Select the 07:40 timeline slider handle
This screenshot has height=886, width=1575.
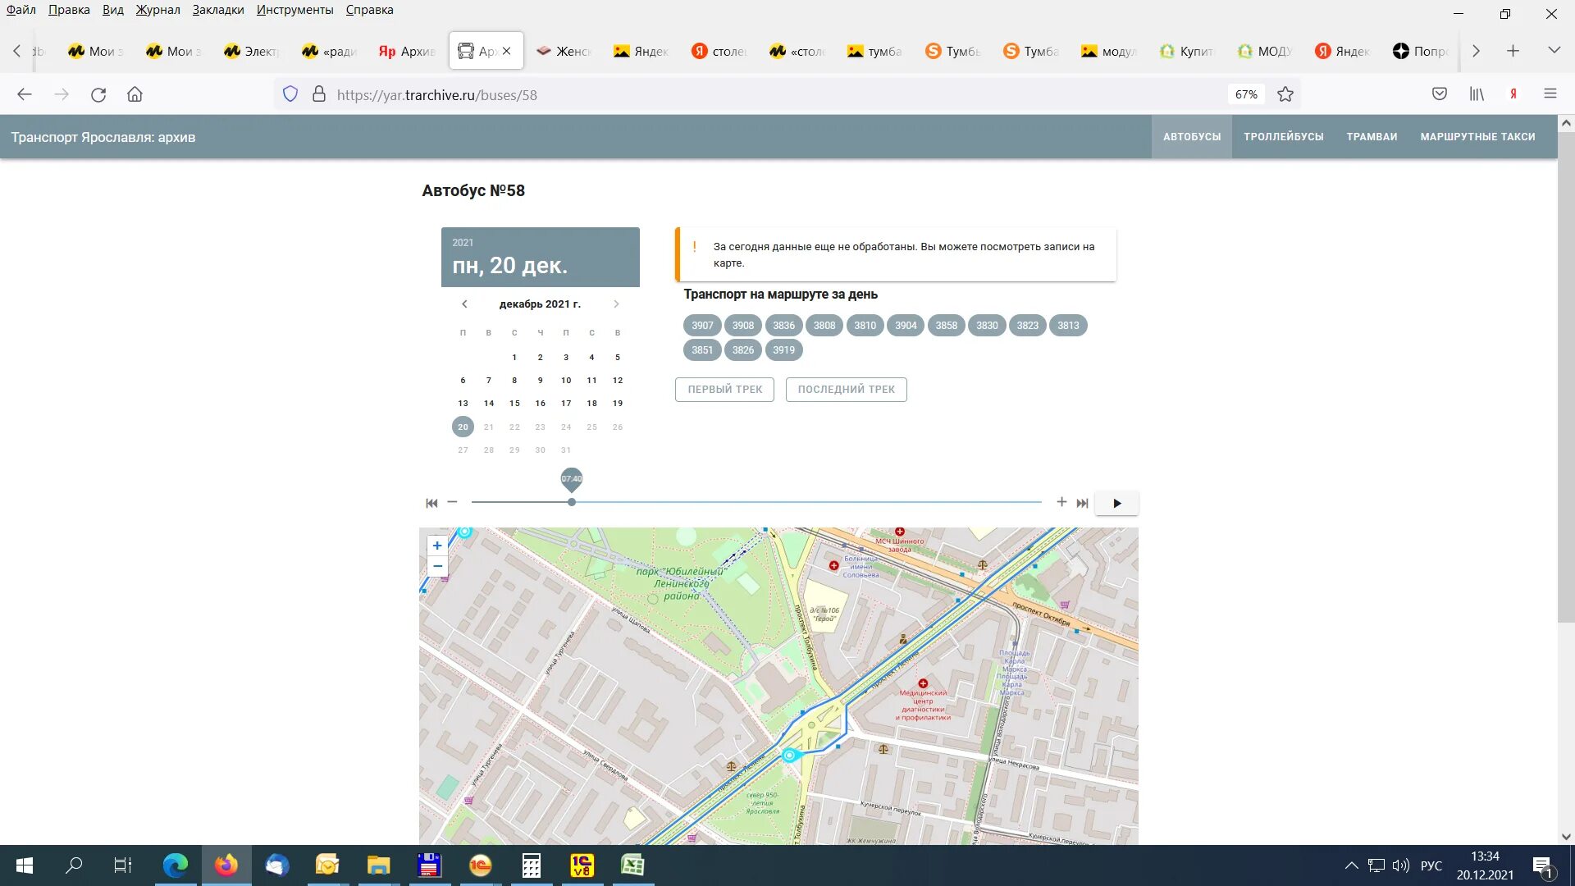click(572, 502)
